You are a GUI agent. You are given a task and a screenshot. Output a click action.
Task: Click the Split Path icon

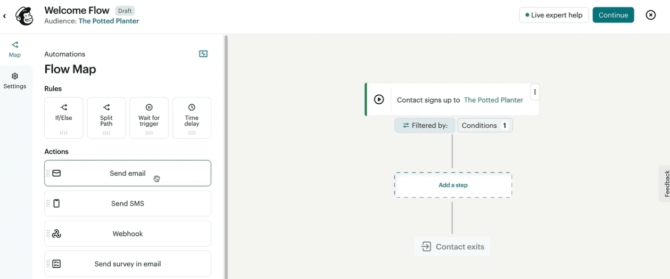tap(106, 108)
